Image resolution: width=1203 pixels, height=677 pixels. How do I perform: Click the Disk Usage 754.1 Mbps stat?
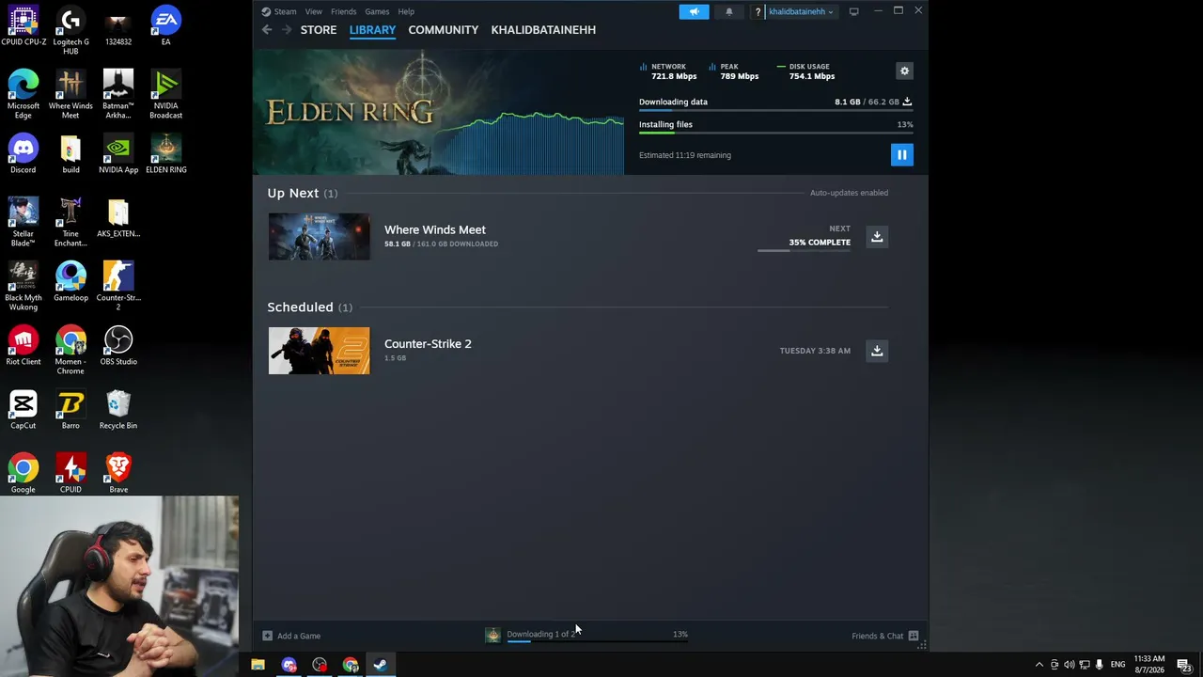click(805, 71)
